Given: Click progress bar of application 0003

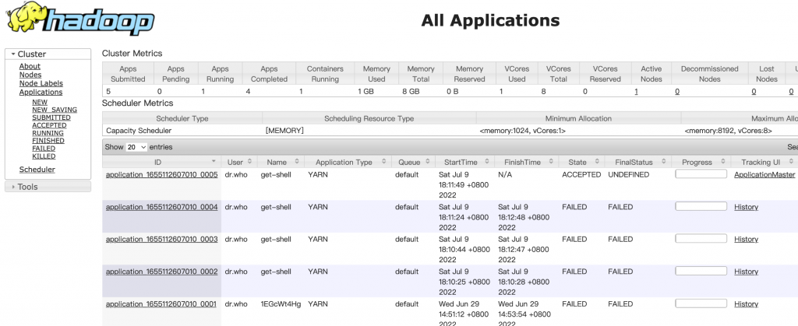Looking at the screenshot, I should pos(701,238).
